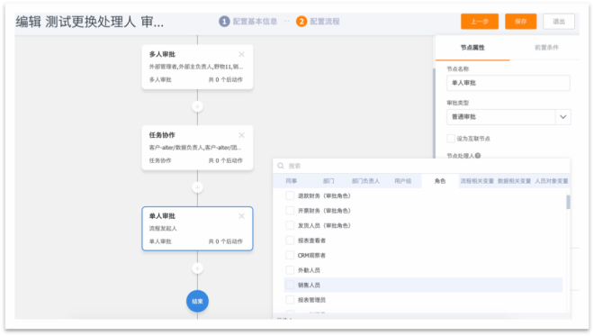Check the 外勤人员 role checkbox

click(290, 270)
